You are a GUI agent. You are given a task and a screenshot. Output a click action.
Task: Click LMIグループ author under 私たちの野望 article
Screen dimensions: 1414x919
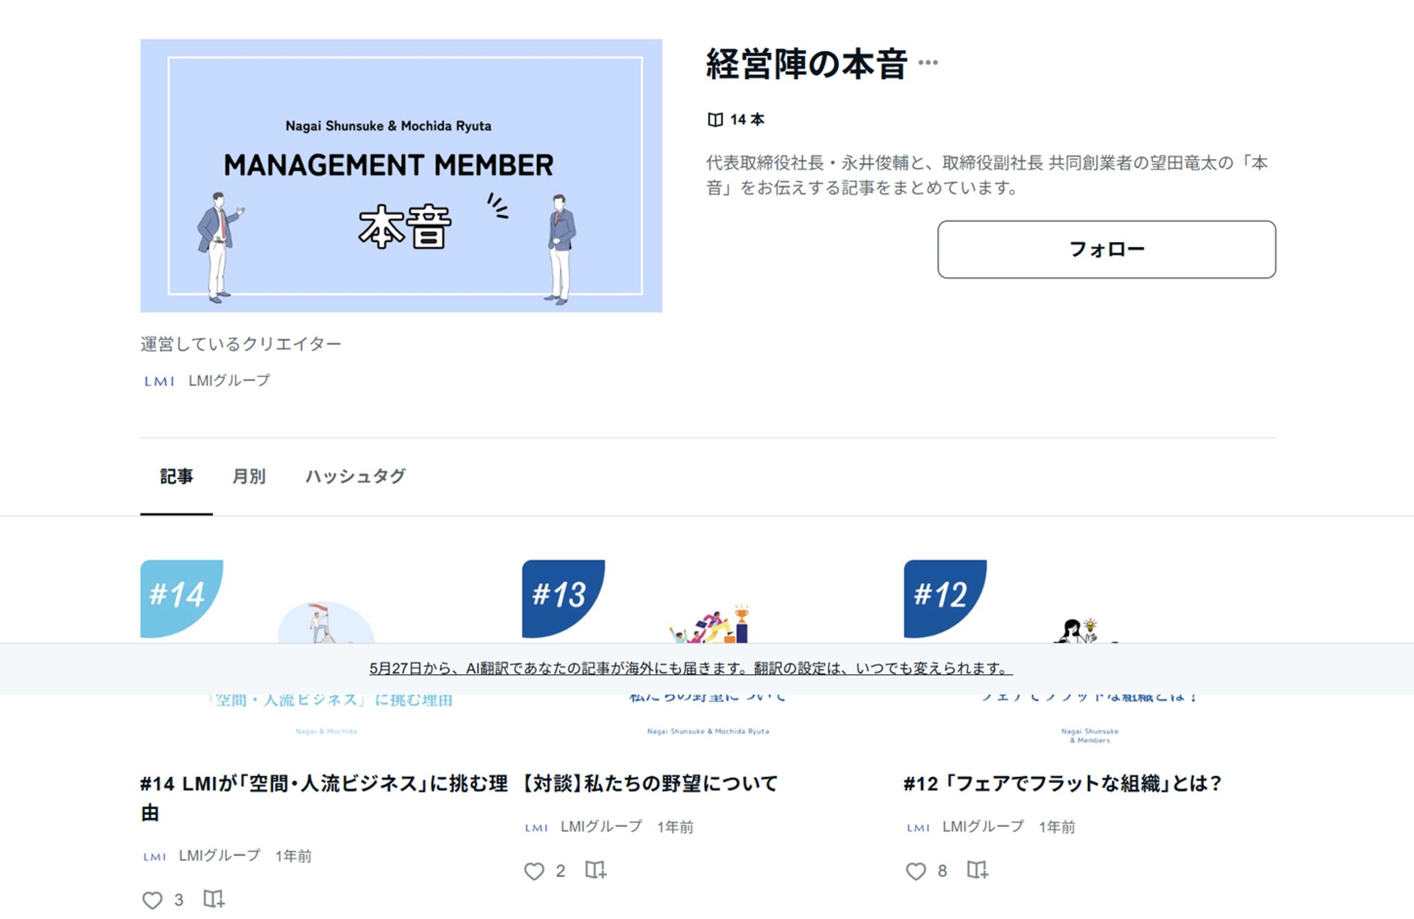pyautogui.click(x=601, y=826)
